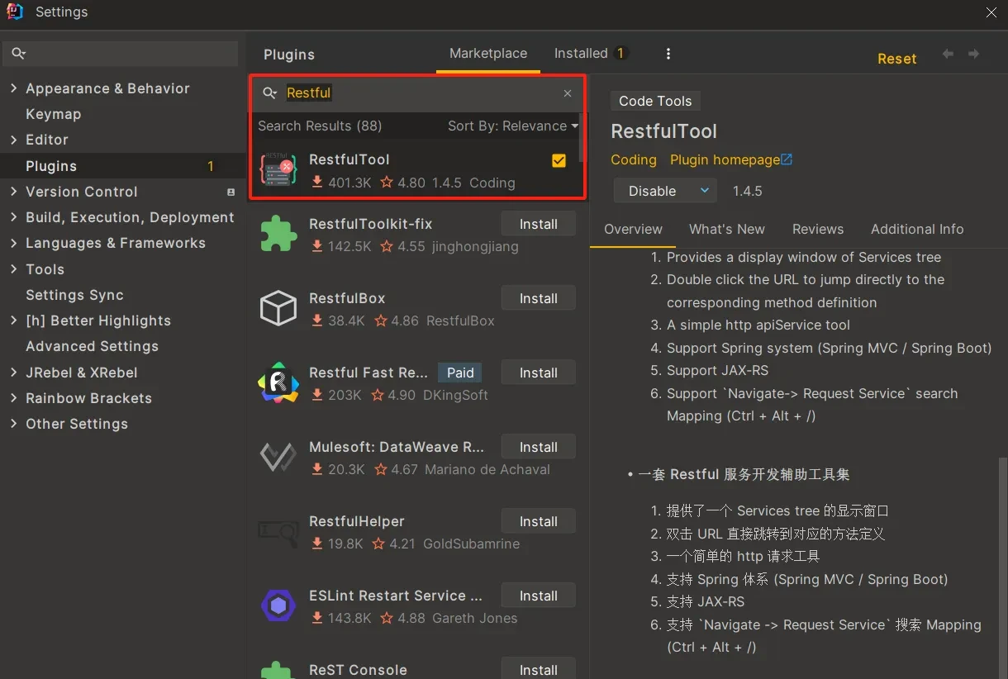Click the IntelliJ IDEA logo in title bar
The height and width of the screenshot is (679, 1008).
(15, 12)
